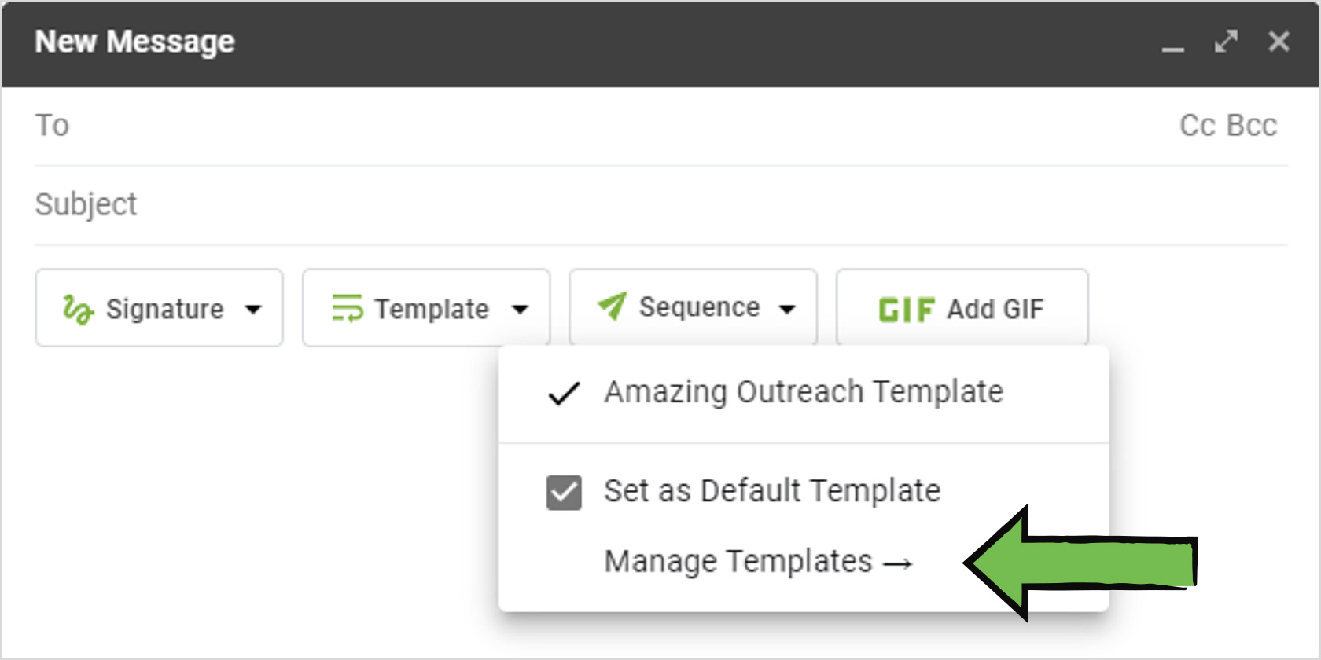Click the checkmark beside Amazing Outreach Template
Image resolution: width=1321 pixels, height=660 pixels.
564,393
